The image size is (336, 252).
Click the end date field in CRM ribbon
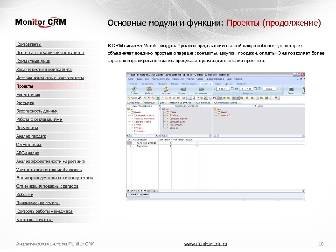tap(246, 89)
